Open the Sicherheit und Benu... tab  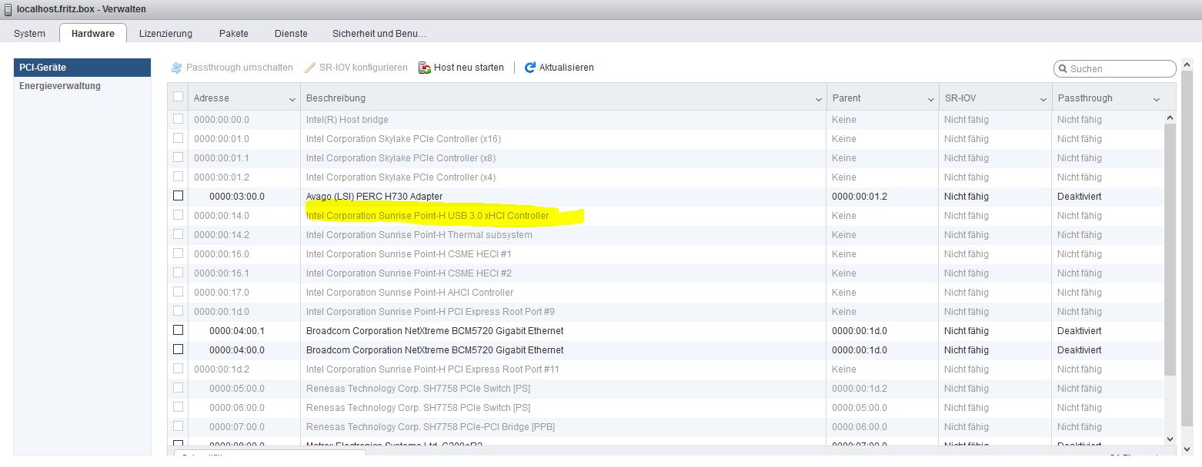pyautogui.click(x=379, y=34)
